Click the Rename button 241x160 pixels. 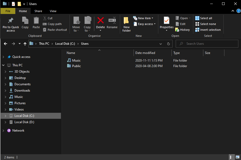coord(112,23)
